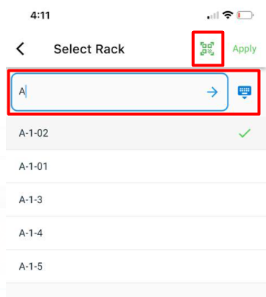Tap the green checkmark beside A-1-02
Screen dimensions: 266x297
coord(245,133)
